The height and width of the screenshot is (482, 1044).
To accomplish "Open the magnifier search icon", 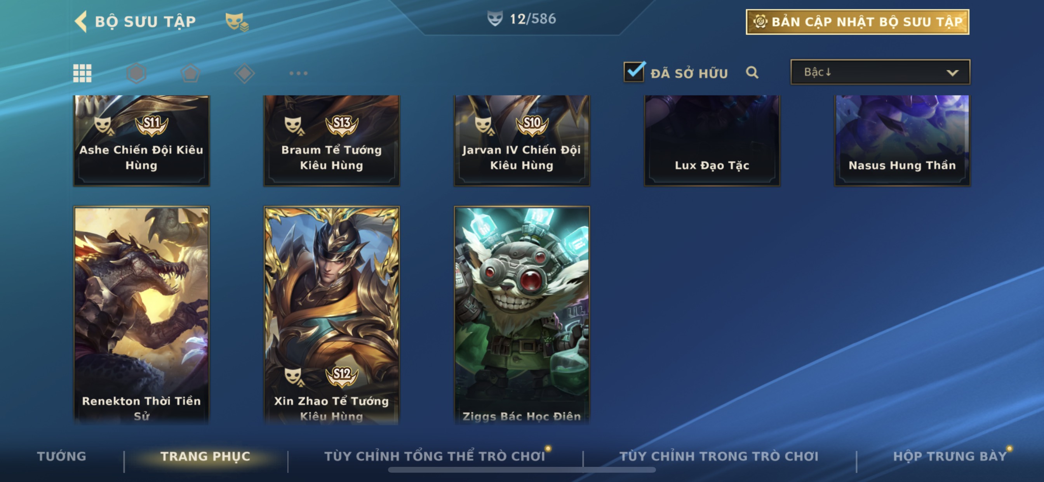I will point(752,73).
